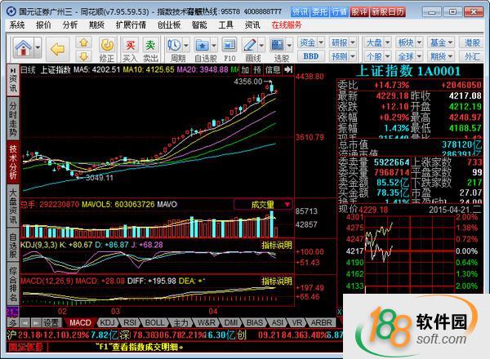Image resolution: width=490 pixels, height=359 pixels.
Task: Open the 扩展行情 menu
Action: (x=131, y=25)
